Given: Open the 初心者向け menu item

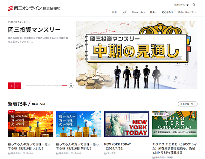Looking at the screenshot, I should click(167, 12).
